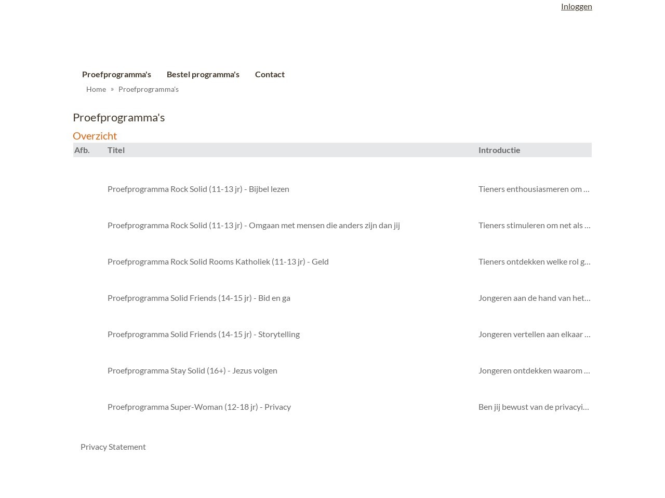Click the Home breadcrumb link
Image resolution: width=665 pixels, height=498 pixels.
(96, 89)
